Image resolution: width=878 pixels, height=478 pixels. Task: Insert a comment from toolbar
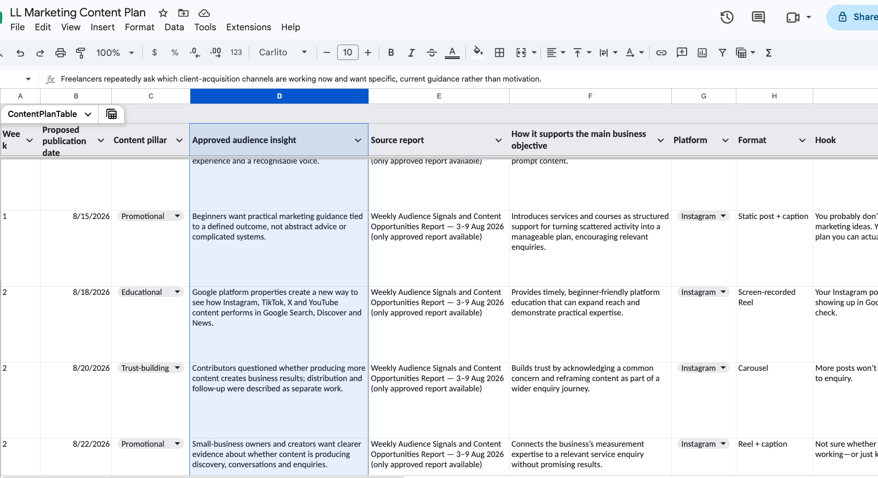coord(682,53)
